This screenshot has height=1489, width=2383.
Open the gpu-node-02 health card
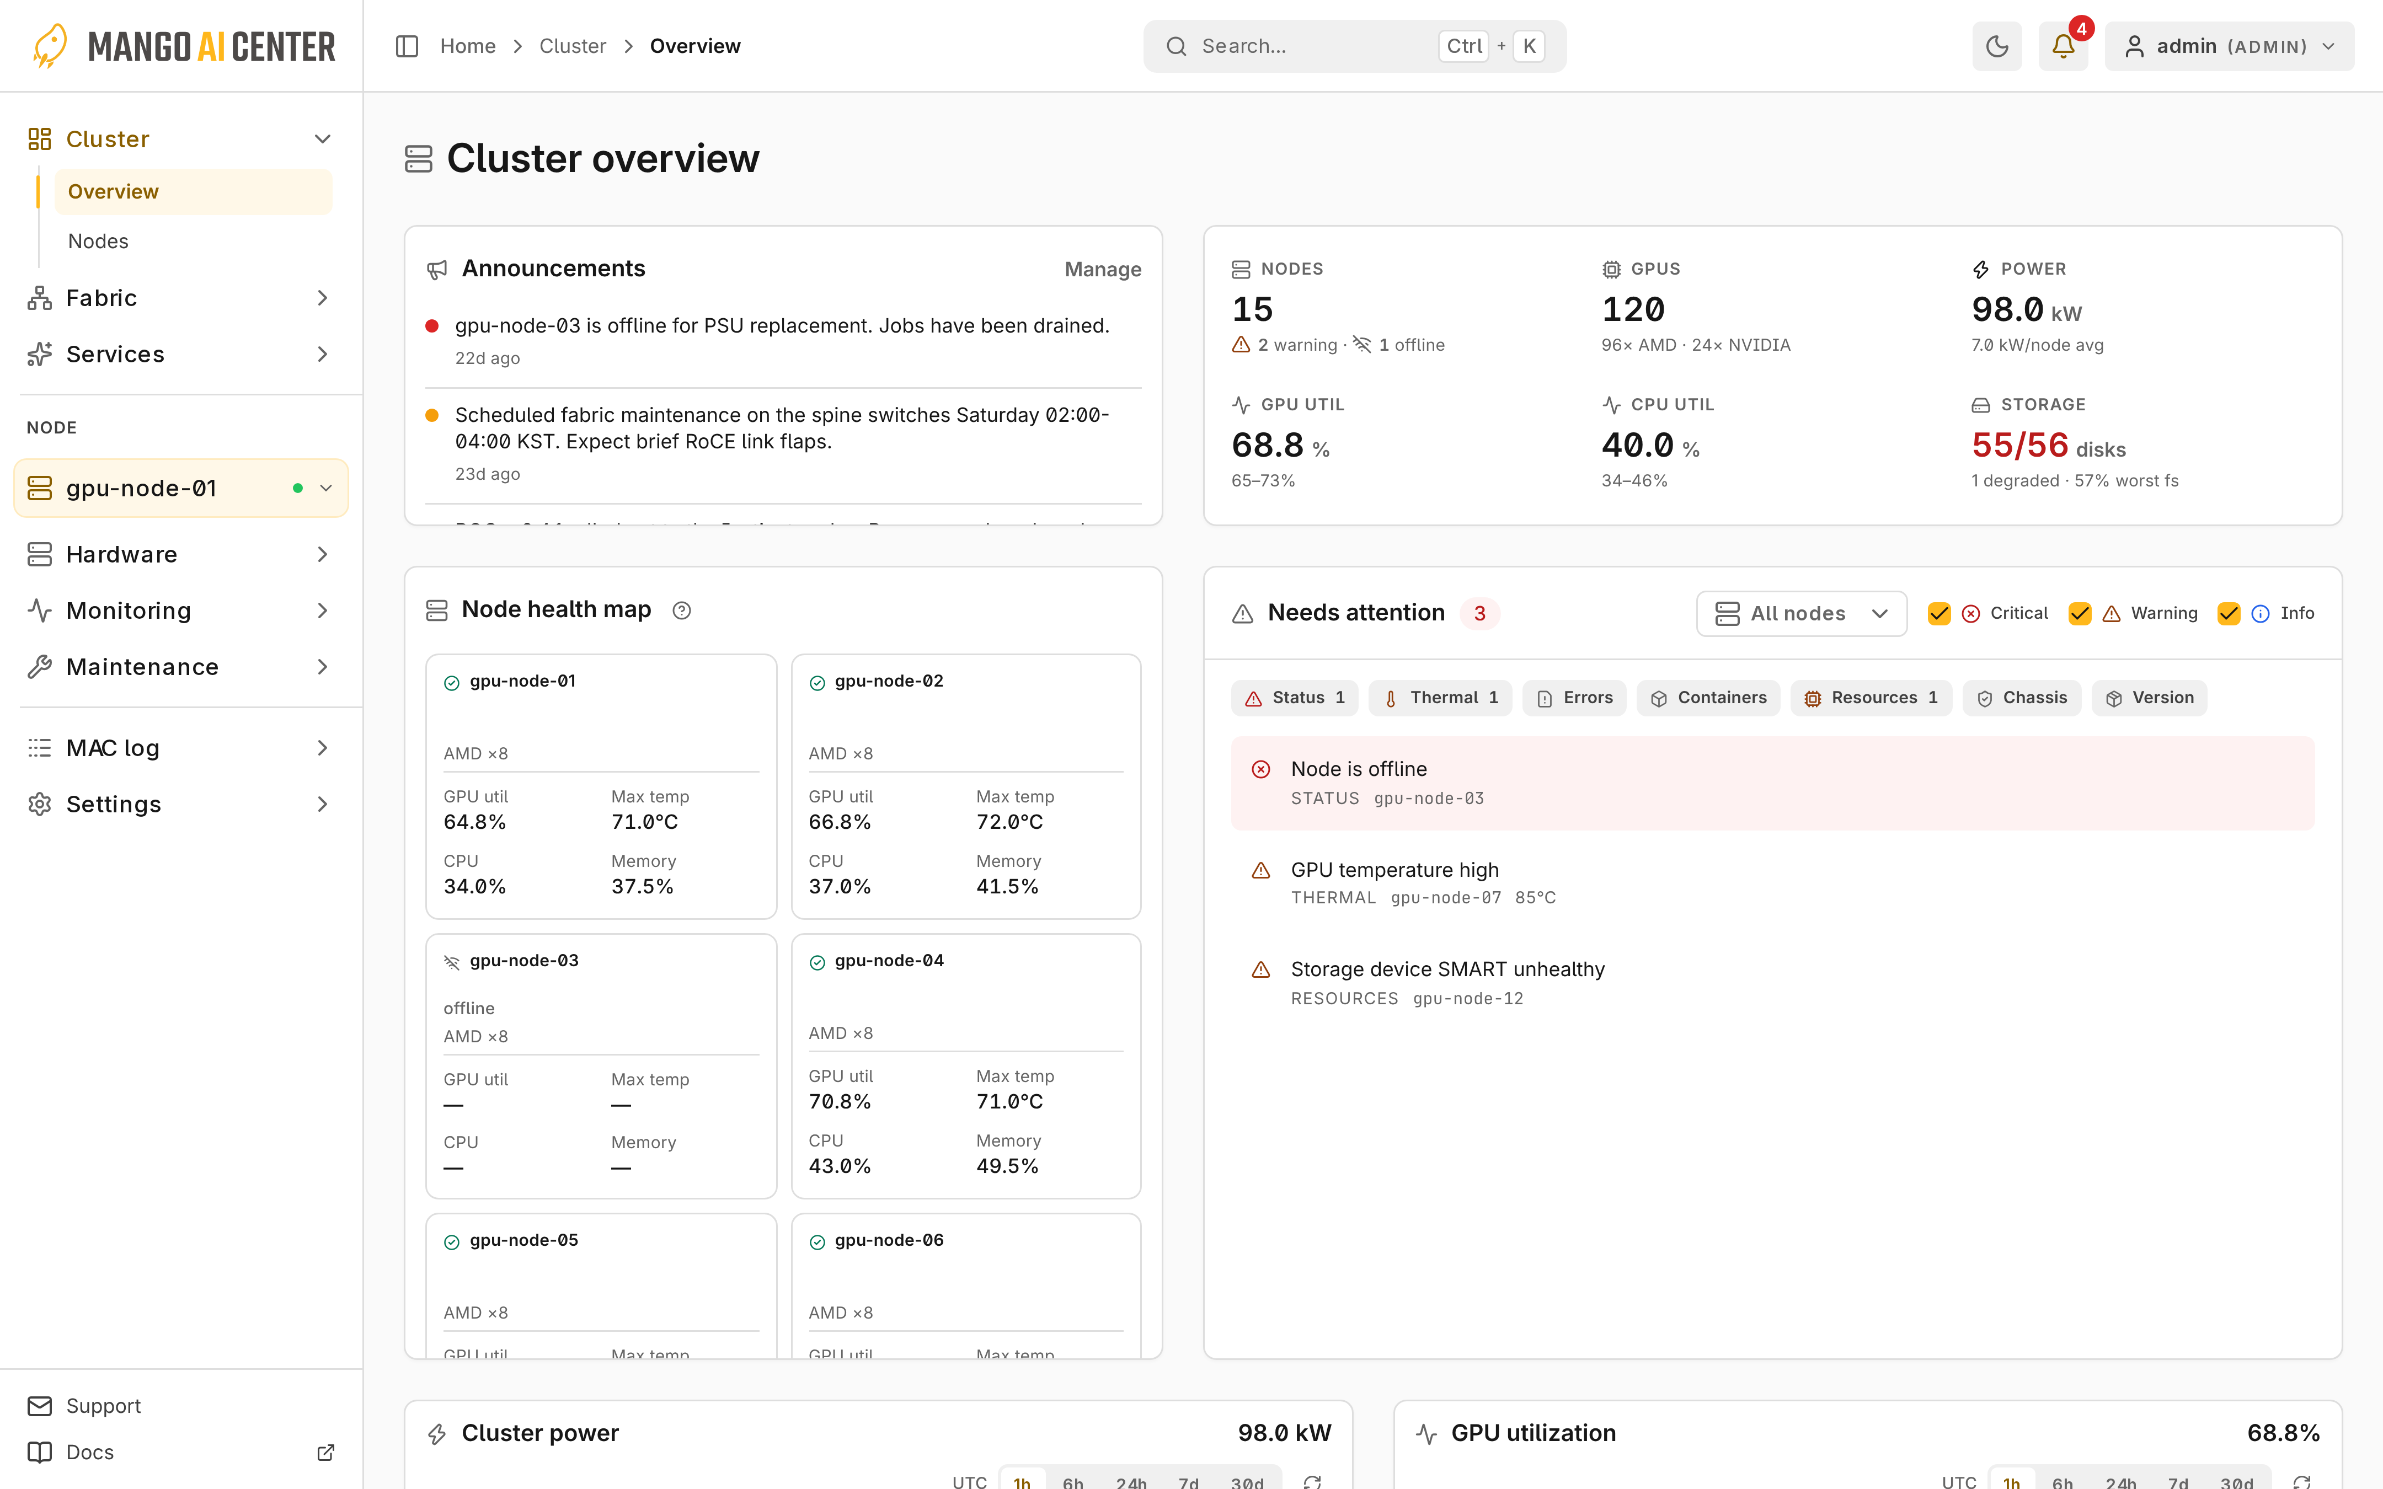[x=966, y=787]
